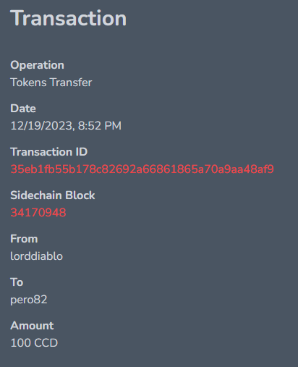
Task: Click the start of hash 35eb1fb5
Action: (x=35, y=169)
